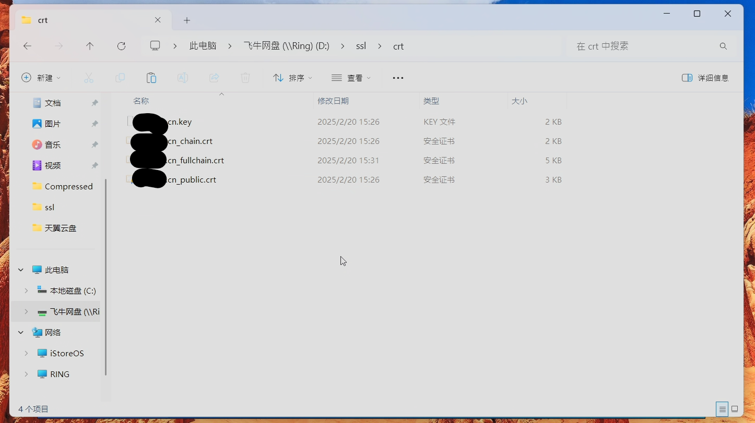Click the paste clipboard icon
The width and height of the screenshot is (755, 423).
pos(151,78)
